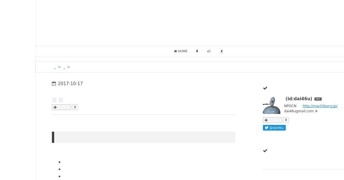The image size is (344, 180).
Task: Open the id:dai46u profile name
Action: [299, 99]
